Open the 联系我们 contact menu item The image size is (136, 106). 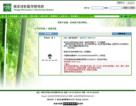coord(75,16)
